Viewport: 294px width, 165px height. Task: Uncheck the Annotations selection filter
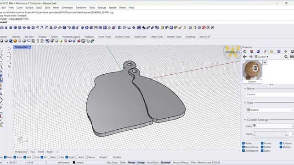tap(243, 151)
